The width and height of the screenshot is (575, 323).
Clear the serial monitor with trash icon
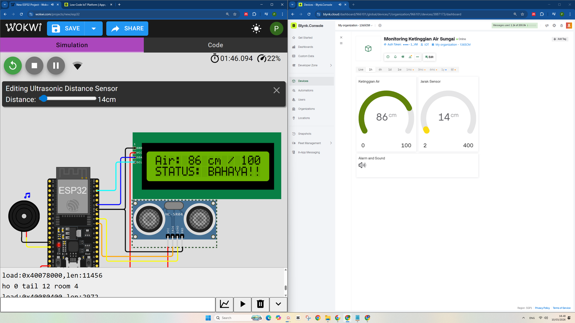tap(261, 304)
